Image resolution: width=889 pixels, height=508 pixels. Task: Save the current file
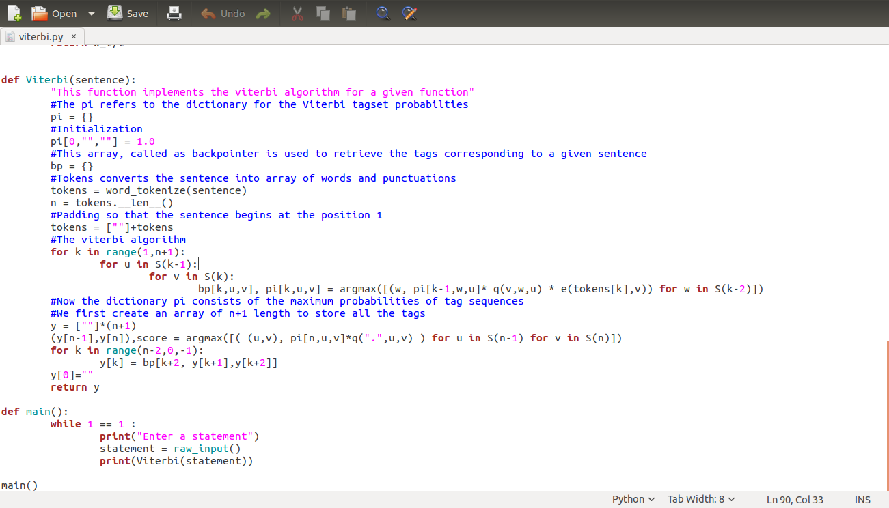point(128,14)
